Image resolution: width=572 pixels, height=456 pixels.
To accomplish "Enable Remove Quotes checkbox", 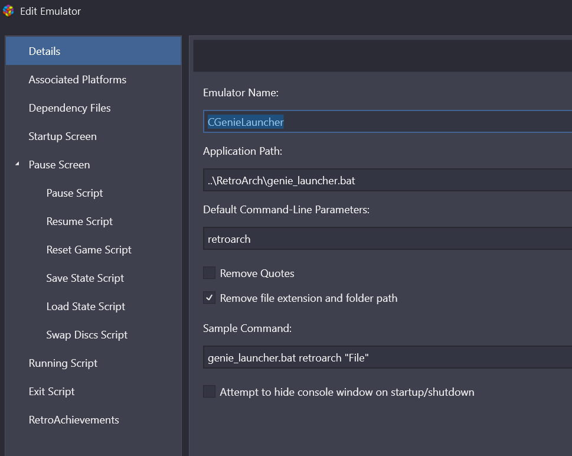I will [210, 273].
